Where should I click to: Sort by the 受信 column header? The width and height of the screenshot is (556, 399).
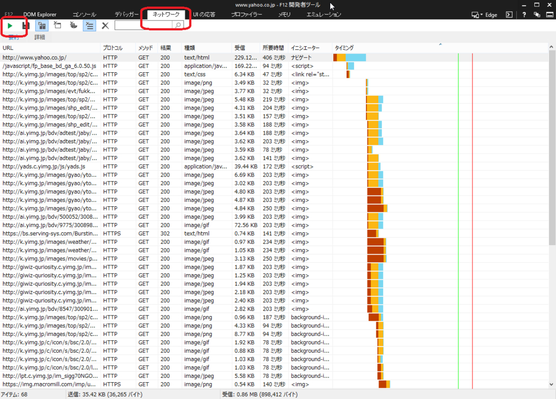tap(246, 48)
